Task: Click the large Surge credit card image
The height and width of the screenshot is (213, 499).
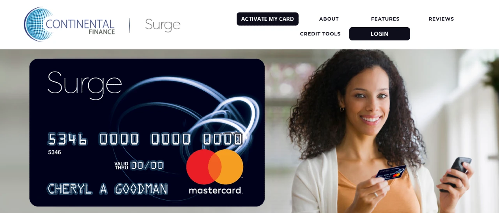Action: click(x=147, y=133)
